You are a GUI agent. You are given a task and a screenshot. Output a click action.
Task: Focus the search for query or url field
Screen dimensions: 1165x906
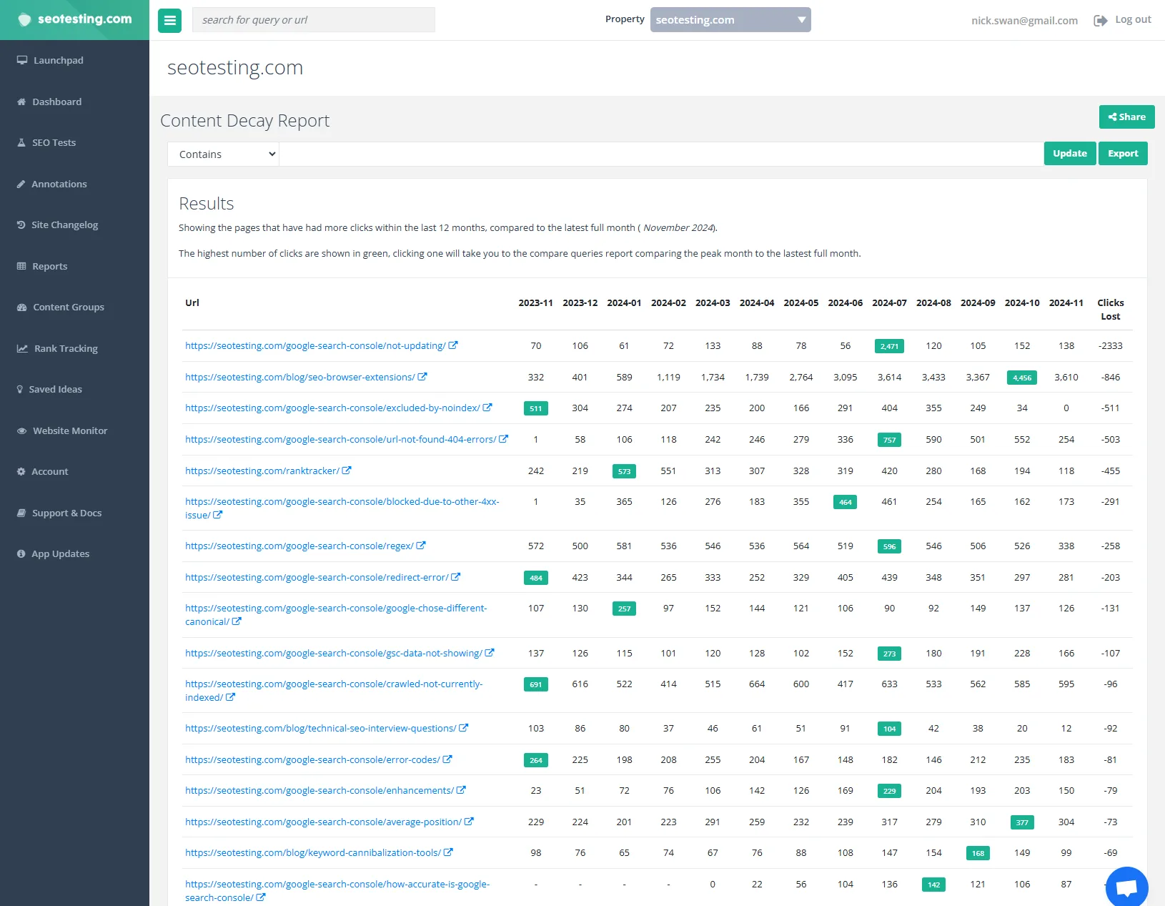(313, 20)
